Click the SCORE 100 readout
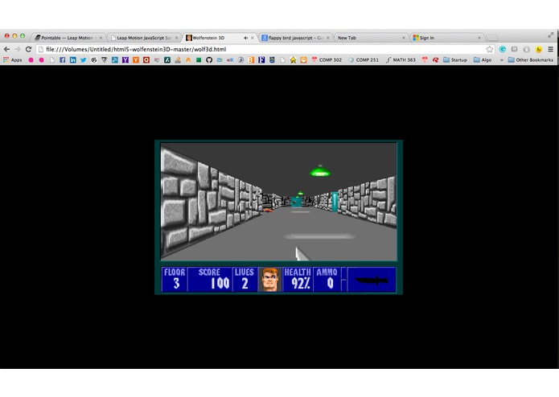This screenshot has width=559, height=397. coord(209,280)
